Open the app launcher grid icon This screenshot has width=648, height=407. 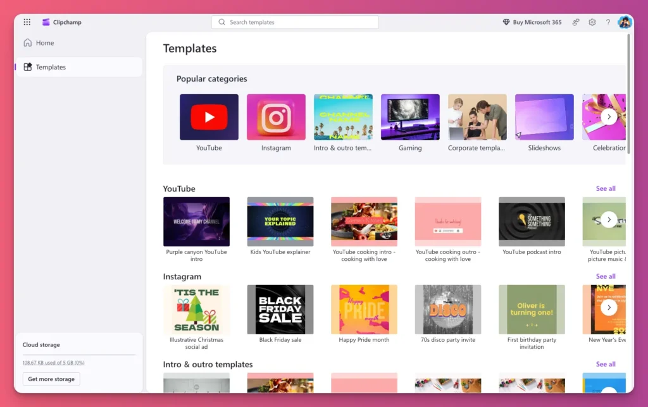[27, 22]
